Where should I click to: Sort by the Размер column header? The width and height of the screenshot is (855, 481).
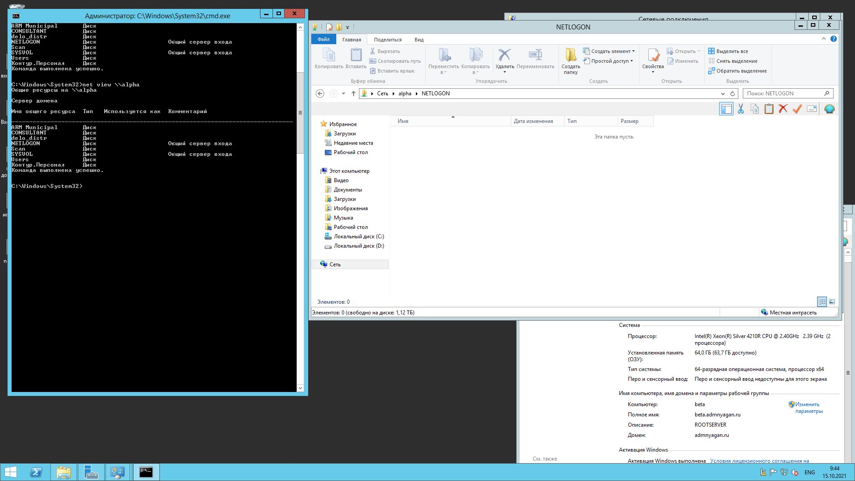click(x=635, y=121)
